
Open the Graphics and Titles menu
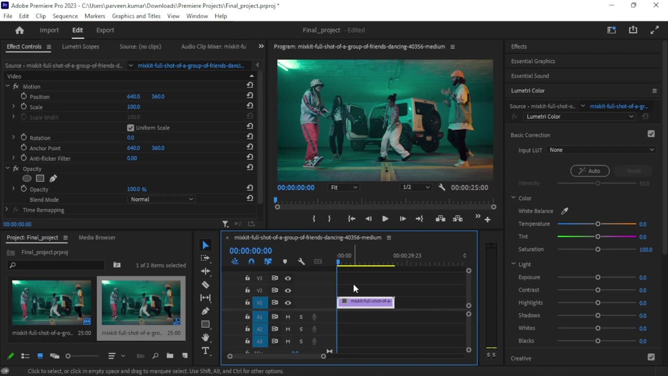pos(136,16)
